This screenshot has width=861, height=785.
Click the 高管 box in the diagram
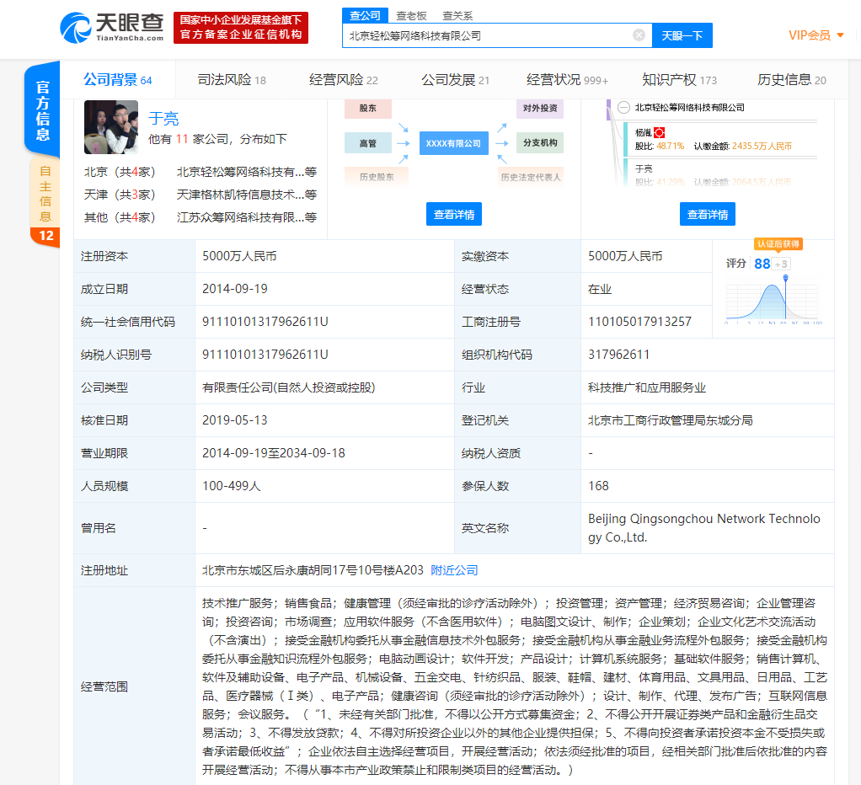click(368, 143)
